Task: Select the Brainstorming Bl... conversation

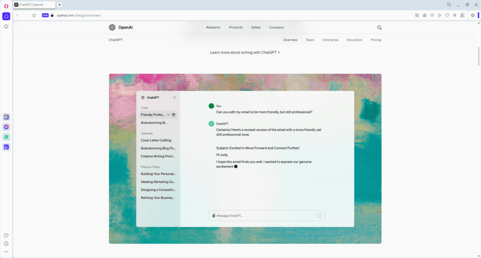Action: (154, 122)
